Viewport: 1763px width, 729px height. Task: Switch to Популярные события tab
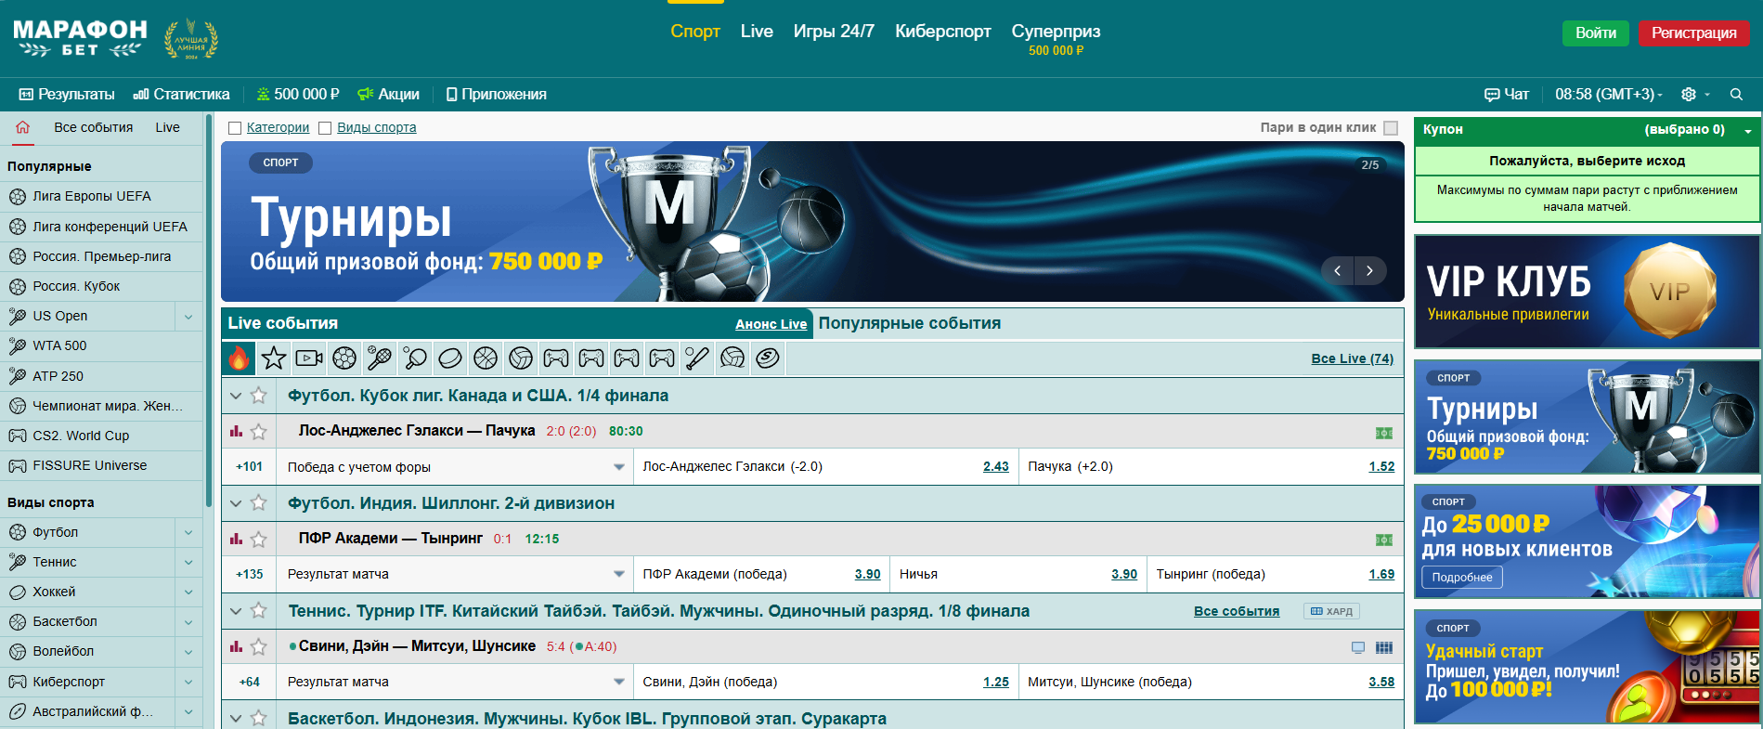click(909, 323)
